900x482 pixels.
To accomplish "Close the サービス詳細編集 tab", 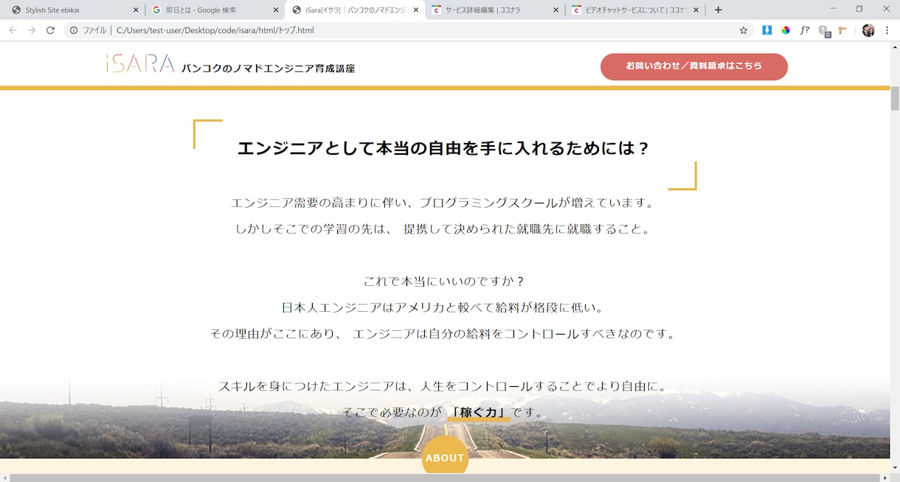I will tap(555, 10).
